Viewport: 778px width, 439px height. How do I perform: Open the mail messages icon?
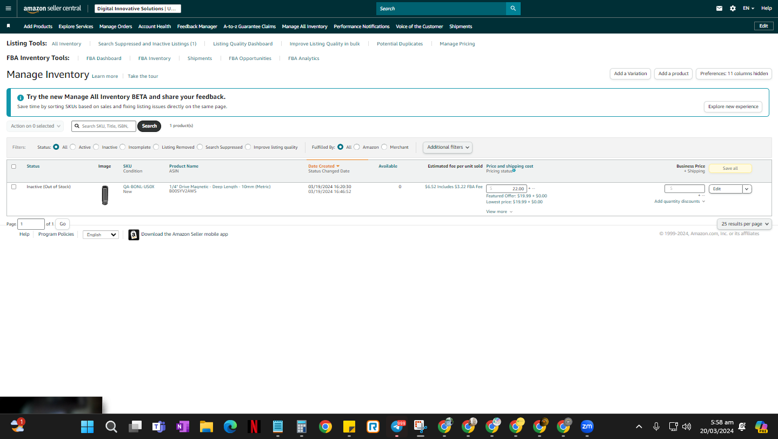[x=719, y=9]
